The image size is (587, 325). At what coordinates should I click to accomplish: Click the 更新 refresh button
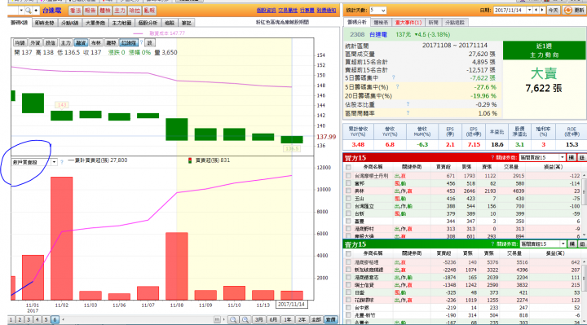(574, 10)
